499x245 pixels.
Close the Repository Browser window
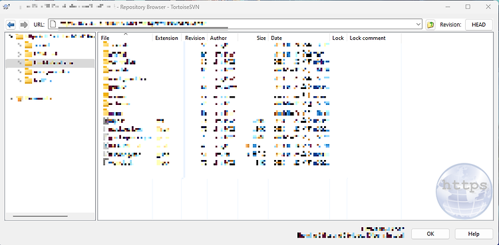488,7
